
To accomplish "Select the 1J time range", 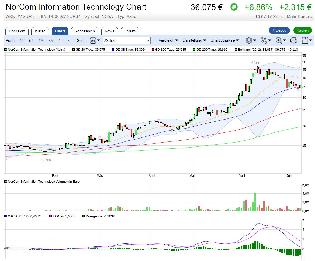I will (60, 41).
